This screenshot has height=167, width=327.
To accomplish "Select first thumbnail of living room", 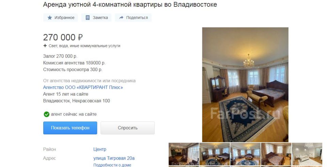I will click(184, 154).
